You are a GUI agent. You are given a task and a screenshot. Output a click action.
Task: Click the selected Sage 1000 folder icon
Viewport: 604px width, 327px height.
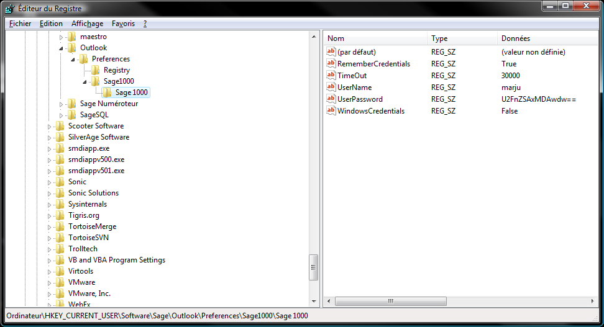[x=107, y=92]
